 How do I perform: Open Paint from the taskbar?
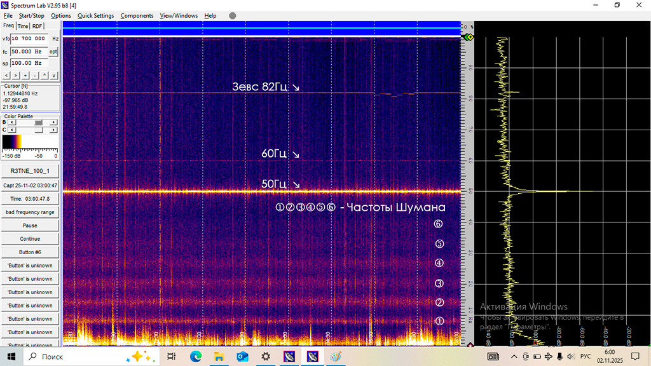[x=335, y=357]
